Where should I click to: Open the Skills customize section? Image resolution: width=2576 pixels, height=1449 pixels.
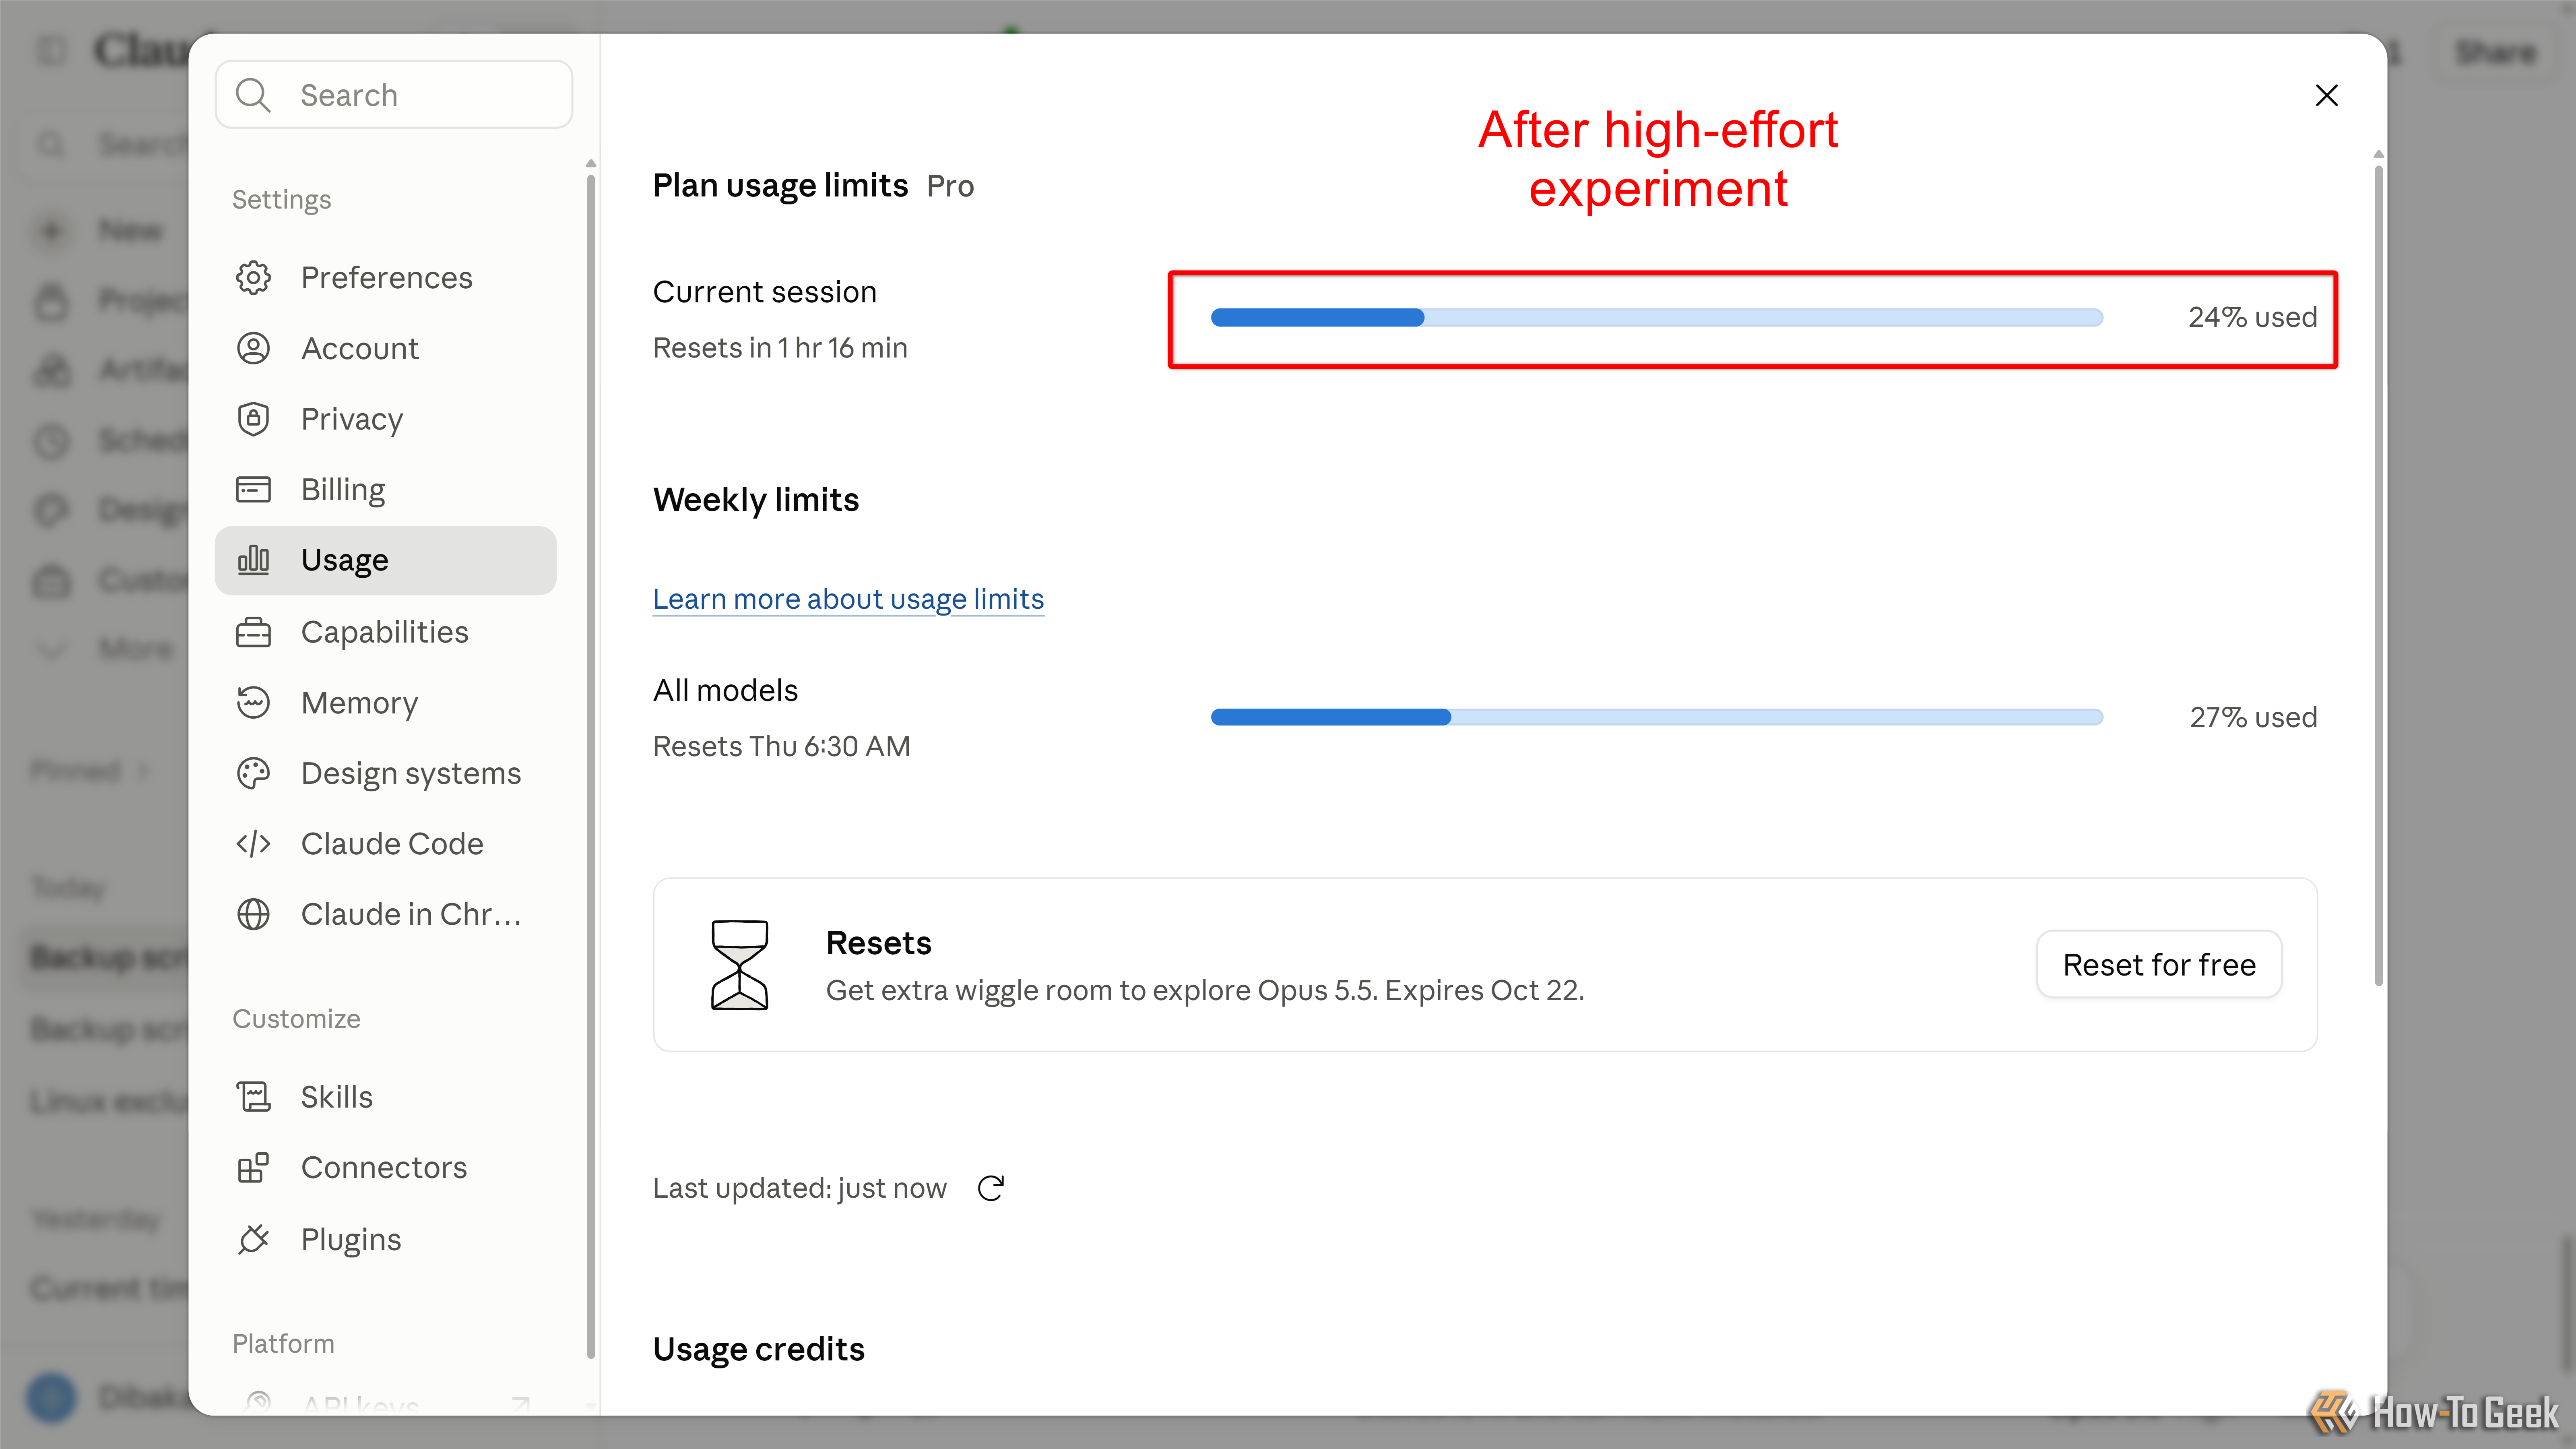point(386,1097)
